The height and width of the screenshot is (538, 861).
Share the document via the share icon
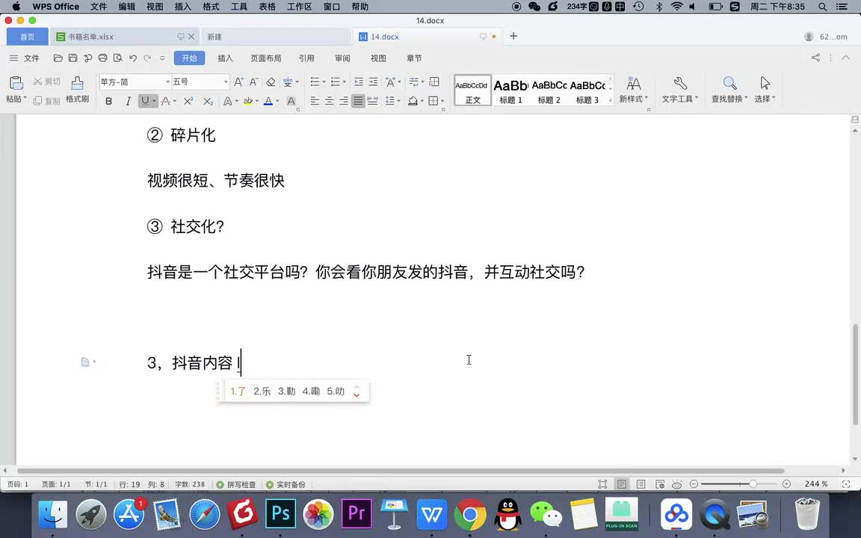click(815, 58)
